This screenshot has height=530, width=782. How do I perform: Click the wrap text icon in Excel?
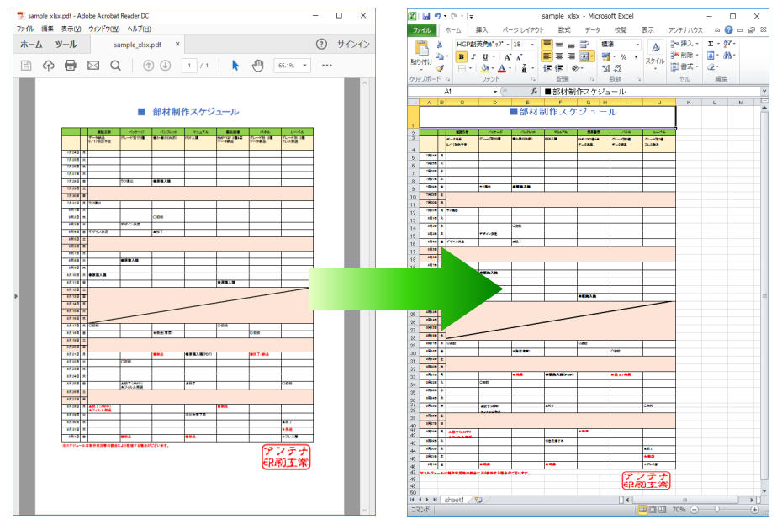click(x=584, y=45)
